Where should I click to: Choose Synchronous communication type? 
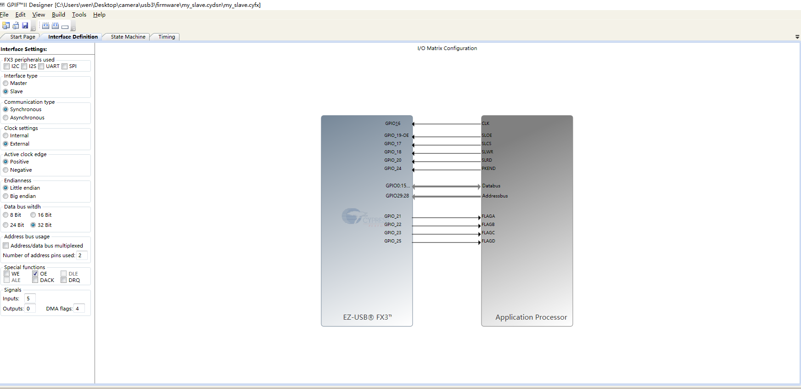click(6, 110)
